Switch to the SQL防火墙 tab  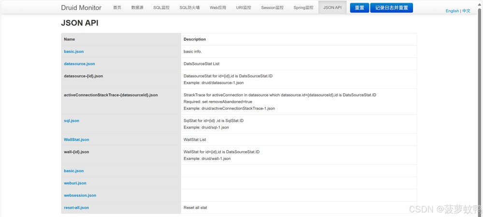coord(189,8)
